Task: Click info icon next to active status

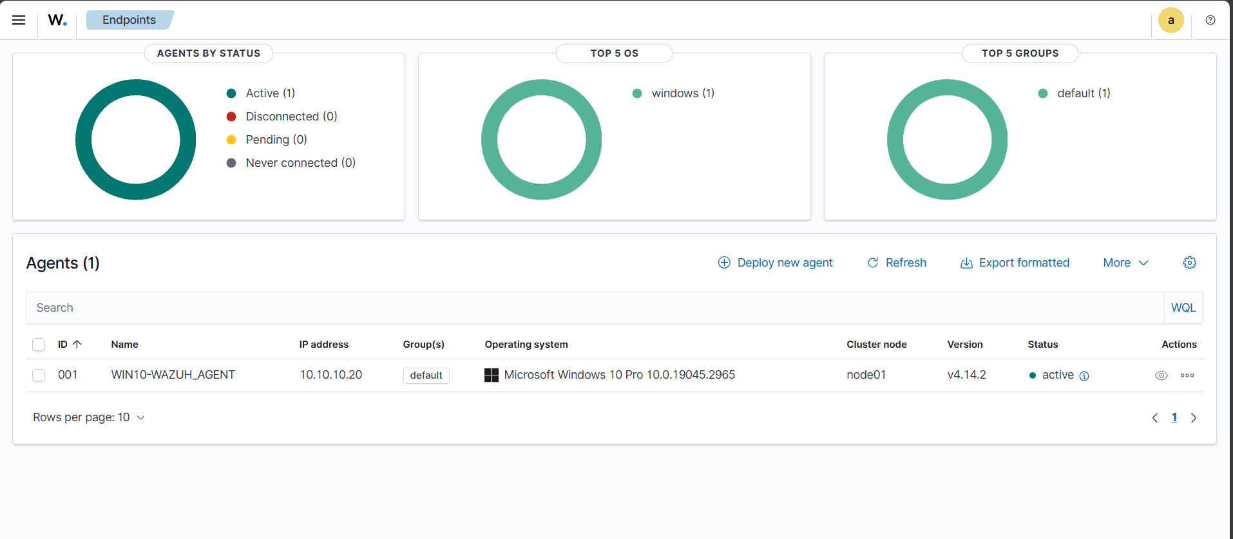Action: coord(1084,376)
